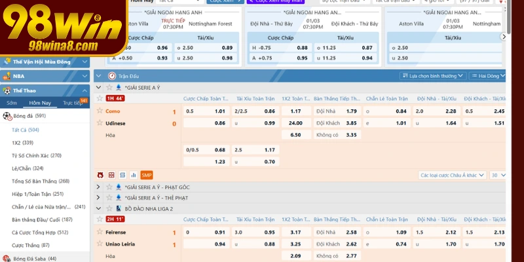Viewport: 524px width, 262px height.
Task: Collapse the BỒ ĐÀO NHA LIGA 2 league
Action: [99, 208]
